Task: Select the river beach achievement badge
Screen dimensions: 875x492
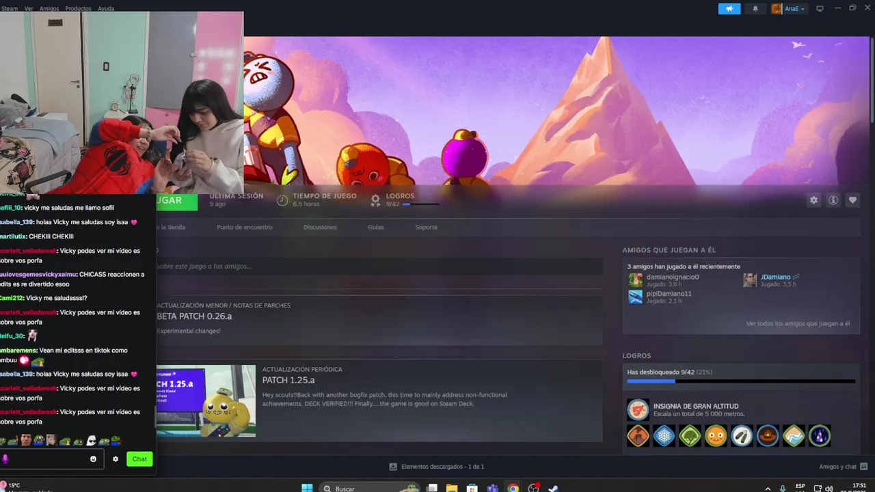Action: pyautogui.click(x=794, y=435)
